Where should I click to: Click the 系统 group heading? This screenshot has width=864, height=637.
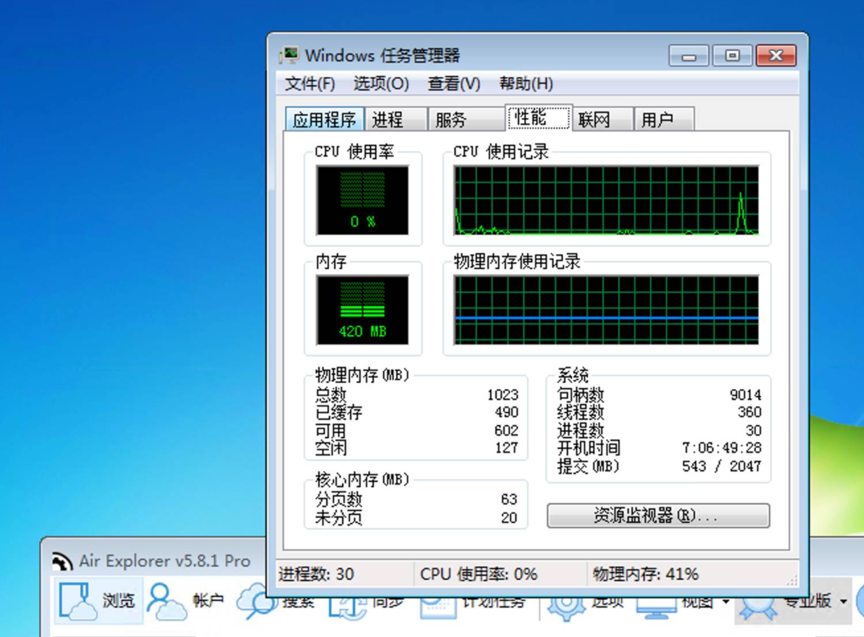pos(573,375)
